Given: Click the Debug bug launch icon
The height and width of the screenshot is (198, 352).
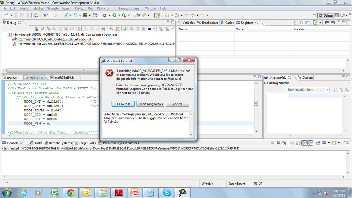Looking at the screenshot, I should [105, 15].
